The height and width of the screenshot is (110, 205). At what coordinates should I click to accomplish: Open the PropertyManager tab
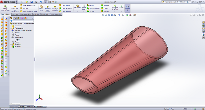(15, 18)
